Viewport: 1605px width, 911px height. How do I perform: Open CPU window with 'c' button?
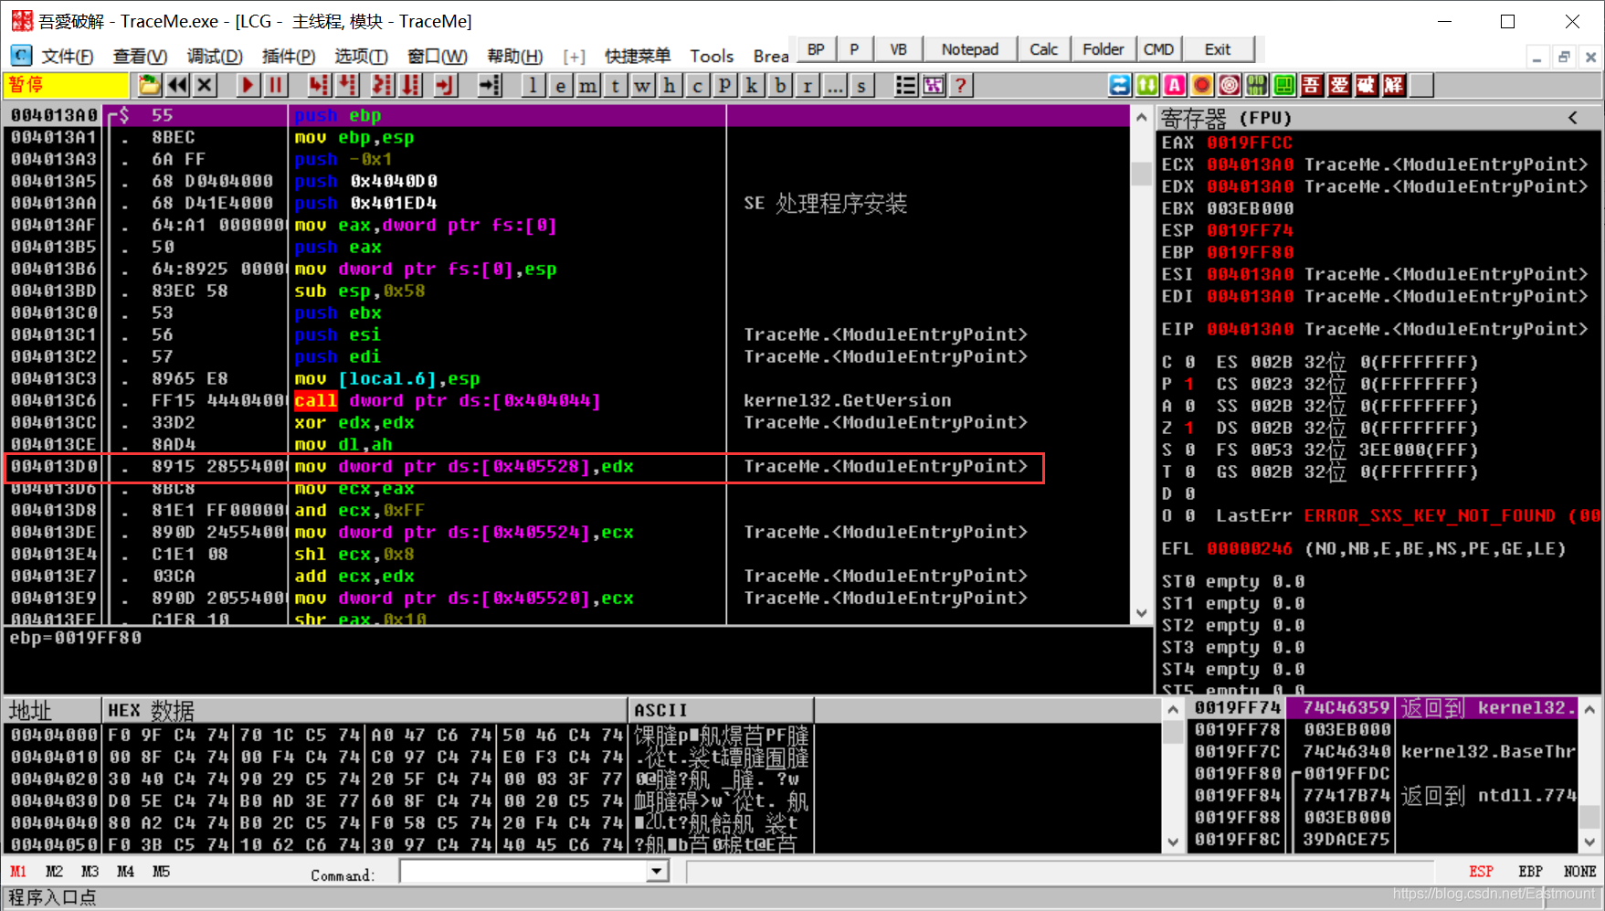[x=697, y=86]
